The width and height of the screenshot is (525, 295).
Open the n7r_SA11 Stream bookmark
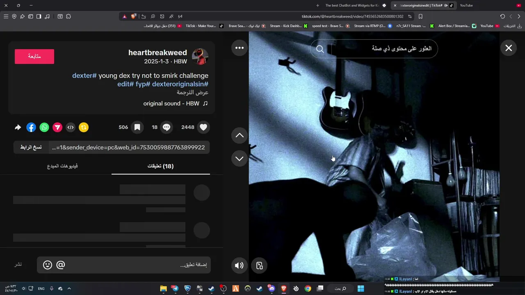(415, 26)
